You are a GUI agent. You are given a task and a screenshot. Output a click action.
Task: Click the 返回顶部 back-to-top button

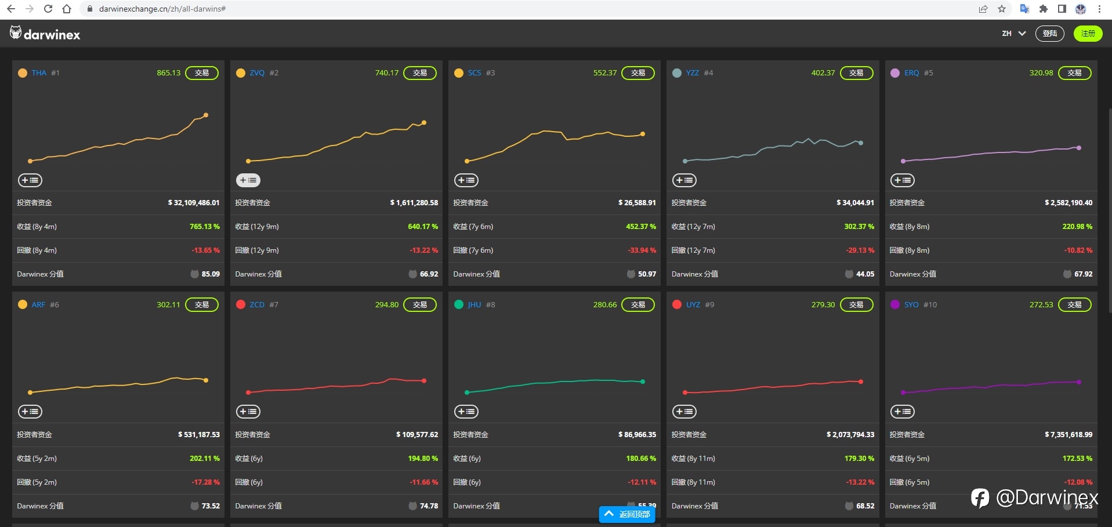(x=627, y=514)
